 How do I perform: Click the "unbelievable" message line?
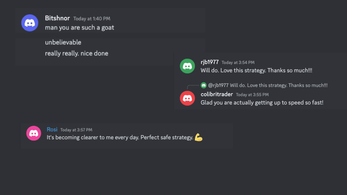click(x=63, y=42)
